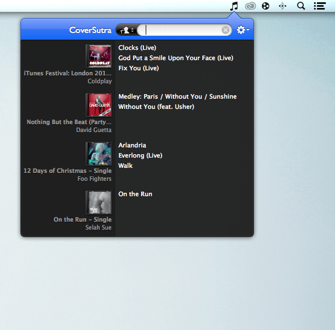Image resolution: width=335 pixels, height=330 pixels.
Task: Click album title 12 Days of Christmas – Single
Action: (67, 171)
